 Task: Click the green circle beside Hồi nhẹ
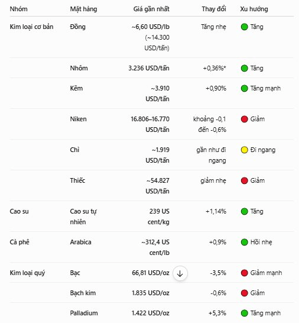click(244, 242)
